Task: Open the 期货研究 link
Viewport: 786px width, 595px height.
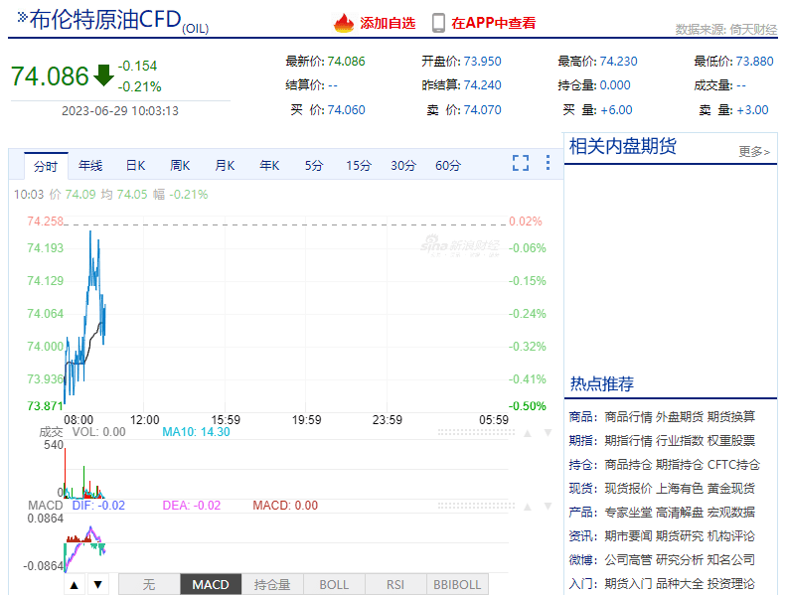Action: [680, 536]
